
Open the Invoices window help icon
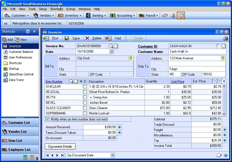pos(226,155)
